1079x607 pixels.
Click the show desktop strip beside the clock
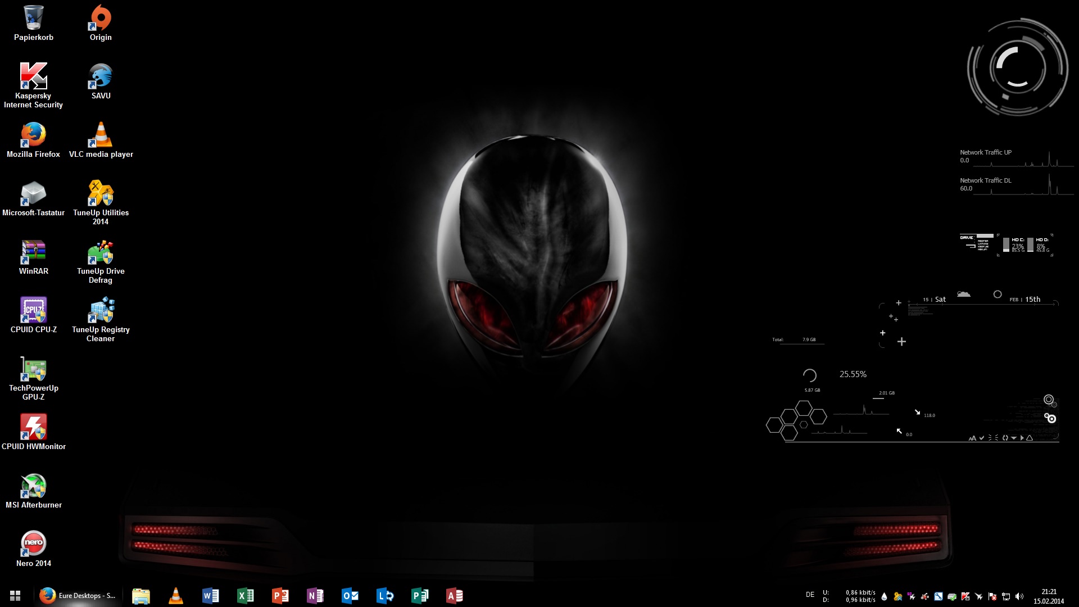click(x=1076, y=596)
